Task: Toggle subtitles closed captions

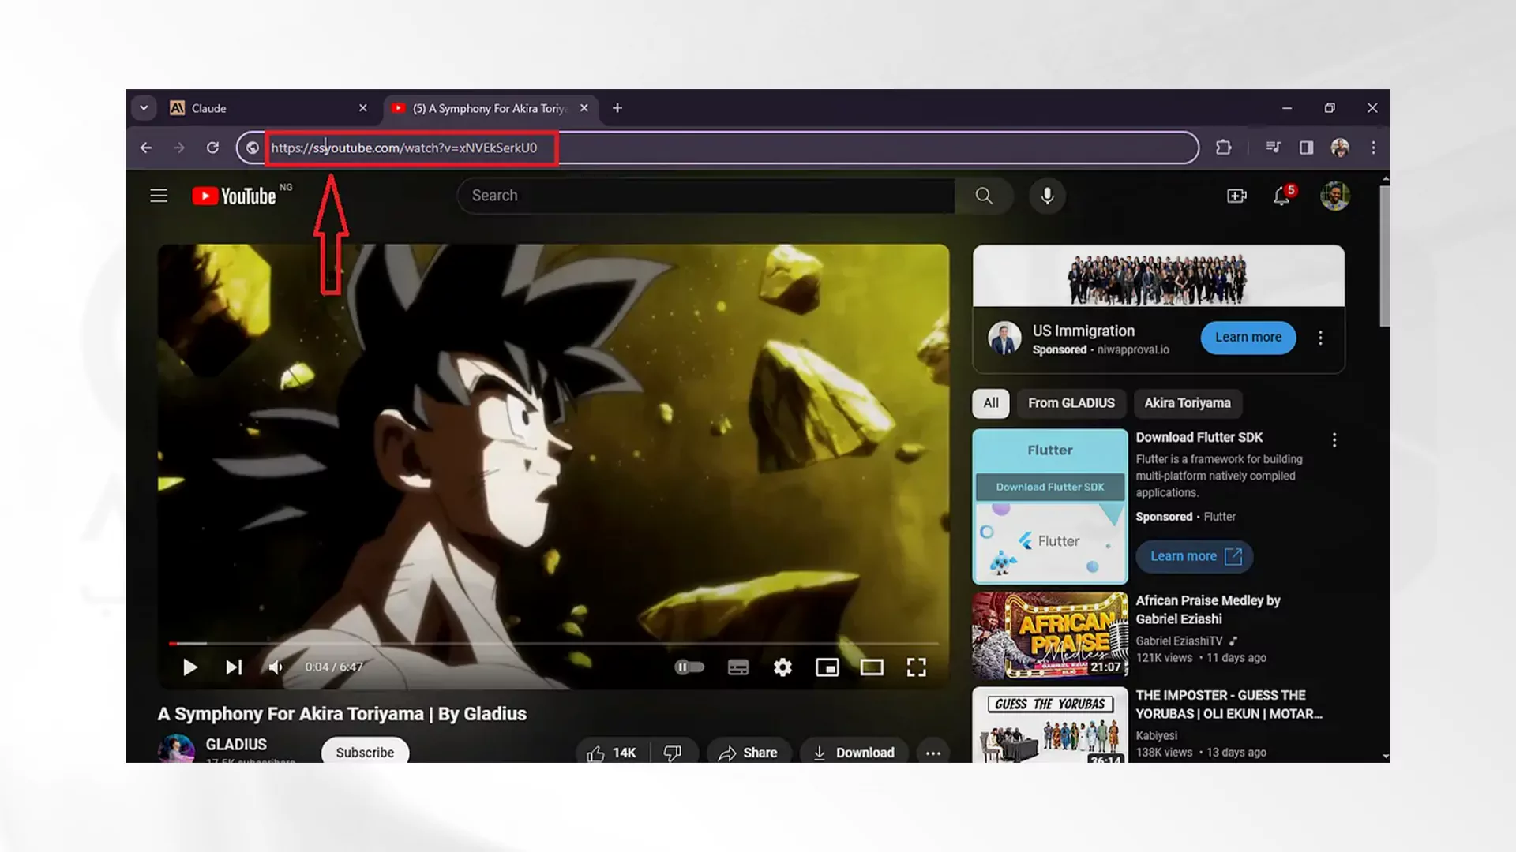Action: 738,667
